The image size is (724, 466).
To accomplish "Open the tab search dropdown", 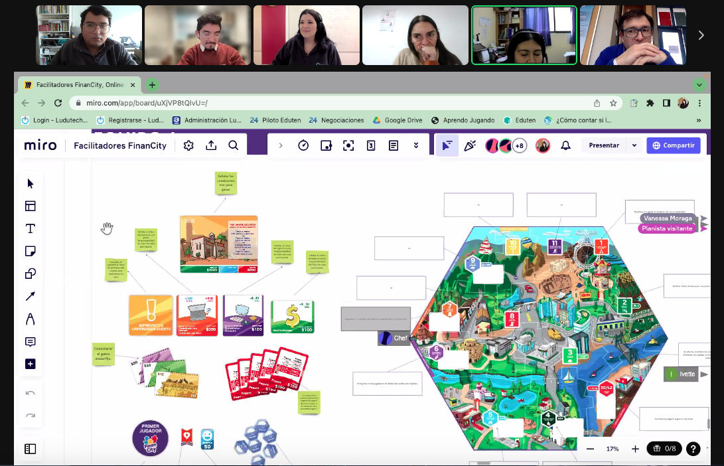I will [x=699, y=85].
